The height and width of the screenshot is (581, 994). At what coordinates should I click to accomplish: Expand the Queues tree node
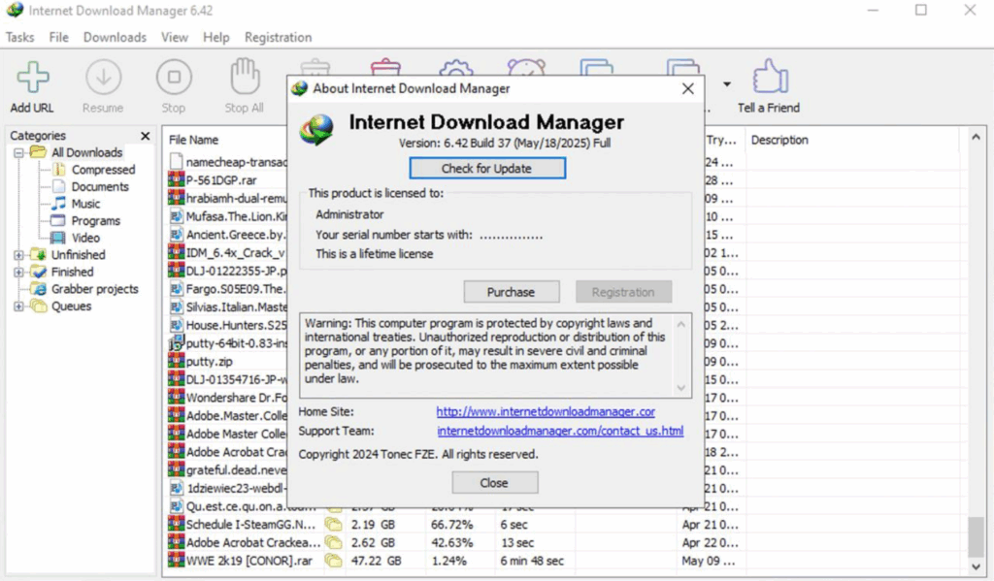(x=19, y=307)
